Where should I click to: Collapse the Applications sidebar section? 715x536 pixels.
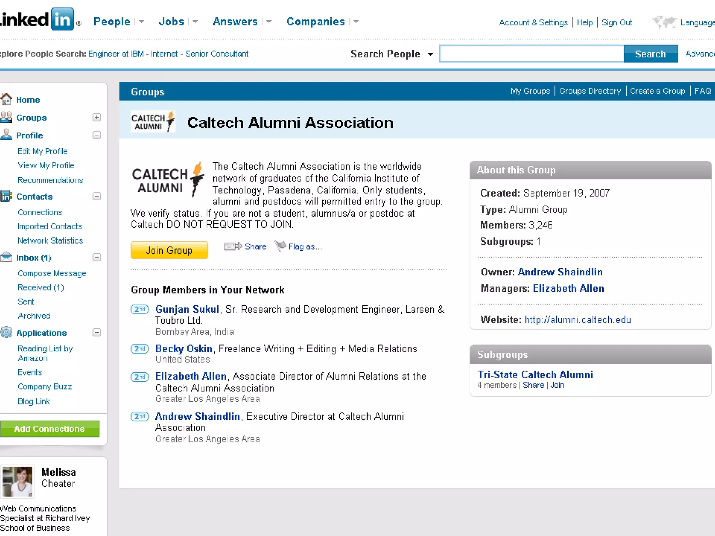point(97,332)
